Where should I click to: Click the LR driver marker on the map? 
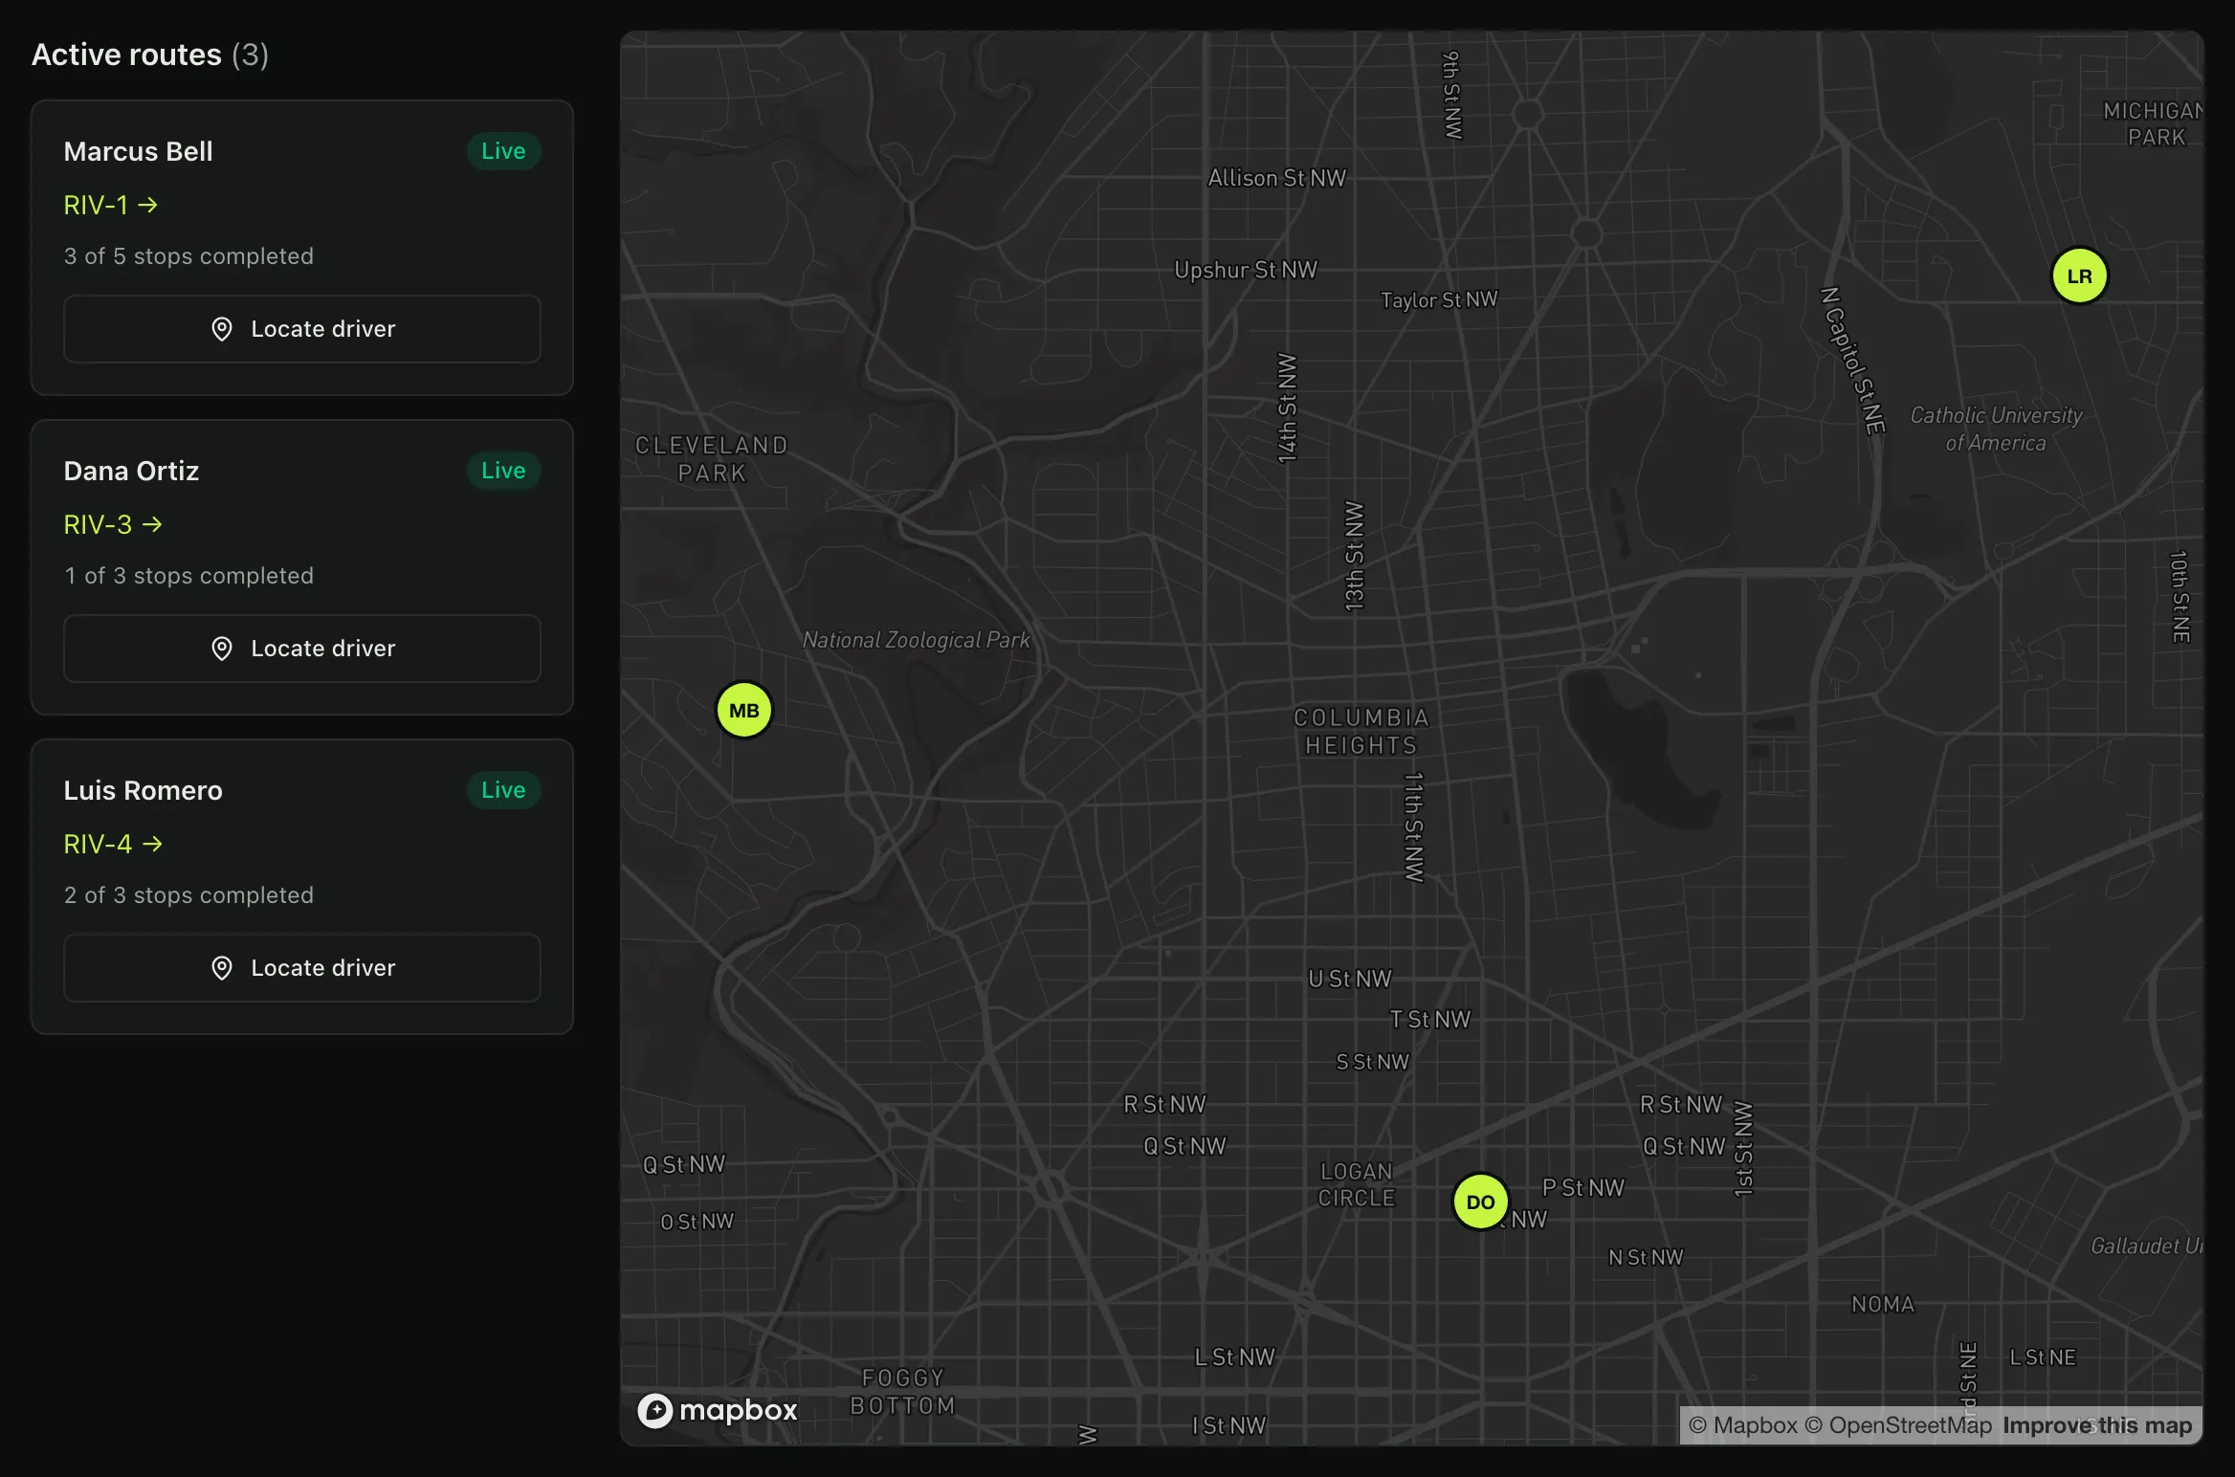point(2079,276)
